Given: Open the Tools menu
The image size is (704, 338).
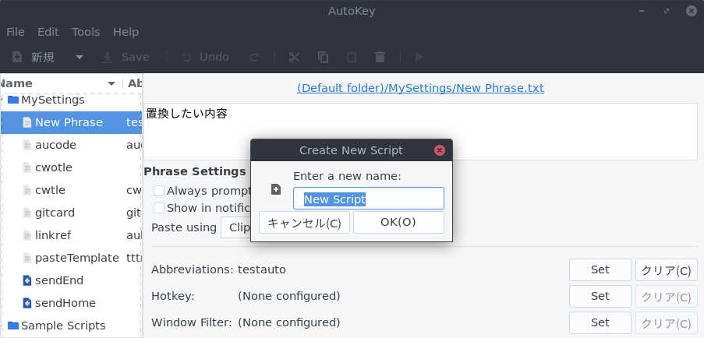Looking at the screenshot, I should pyautogui.click(x=86, y=32).
